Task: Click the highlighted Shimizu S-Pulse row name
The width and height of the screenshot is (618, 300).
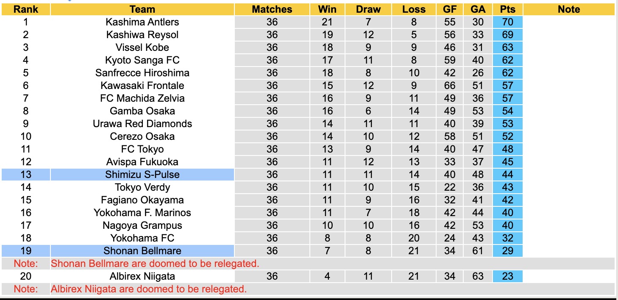Action: (142, 175)
